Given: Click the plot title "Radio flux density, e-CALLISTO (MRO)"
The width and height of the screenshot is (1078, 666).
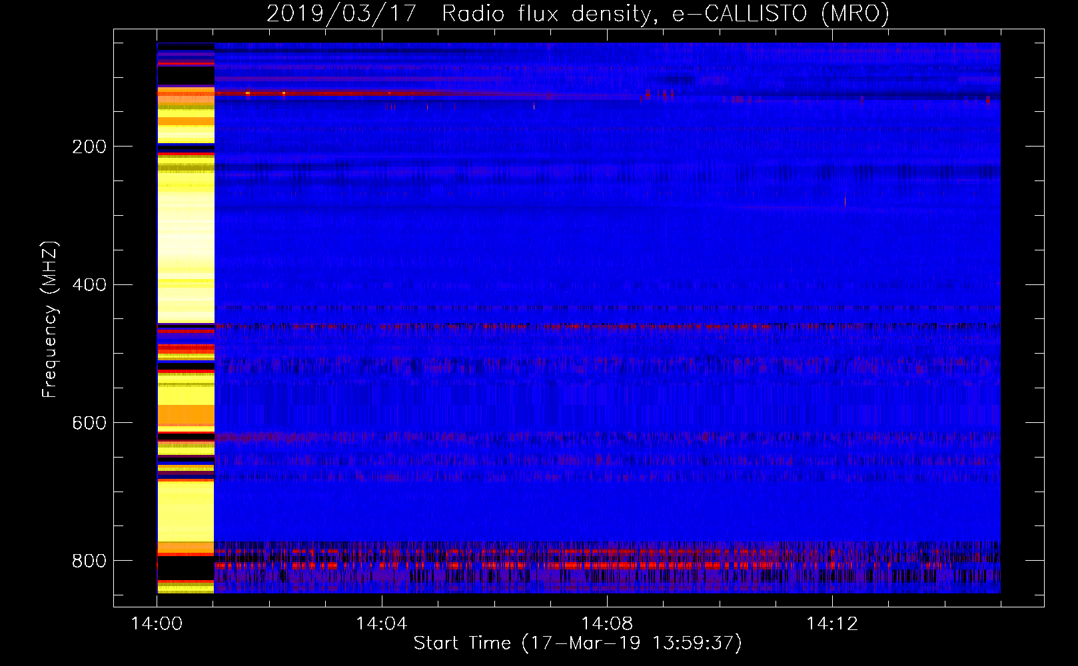Looking at the screenshot, I should click(666, 13).
